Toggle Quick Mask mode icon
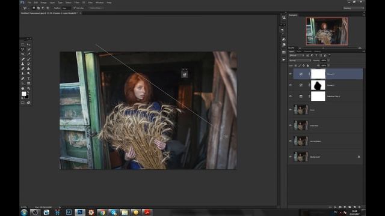 coord(23,103)
